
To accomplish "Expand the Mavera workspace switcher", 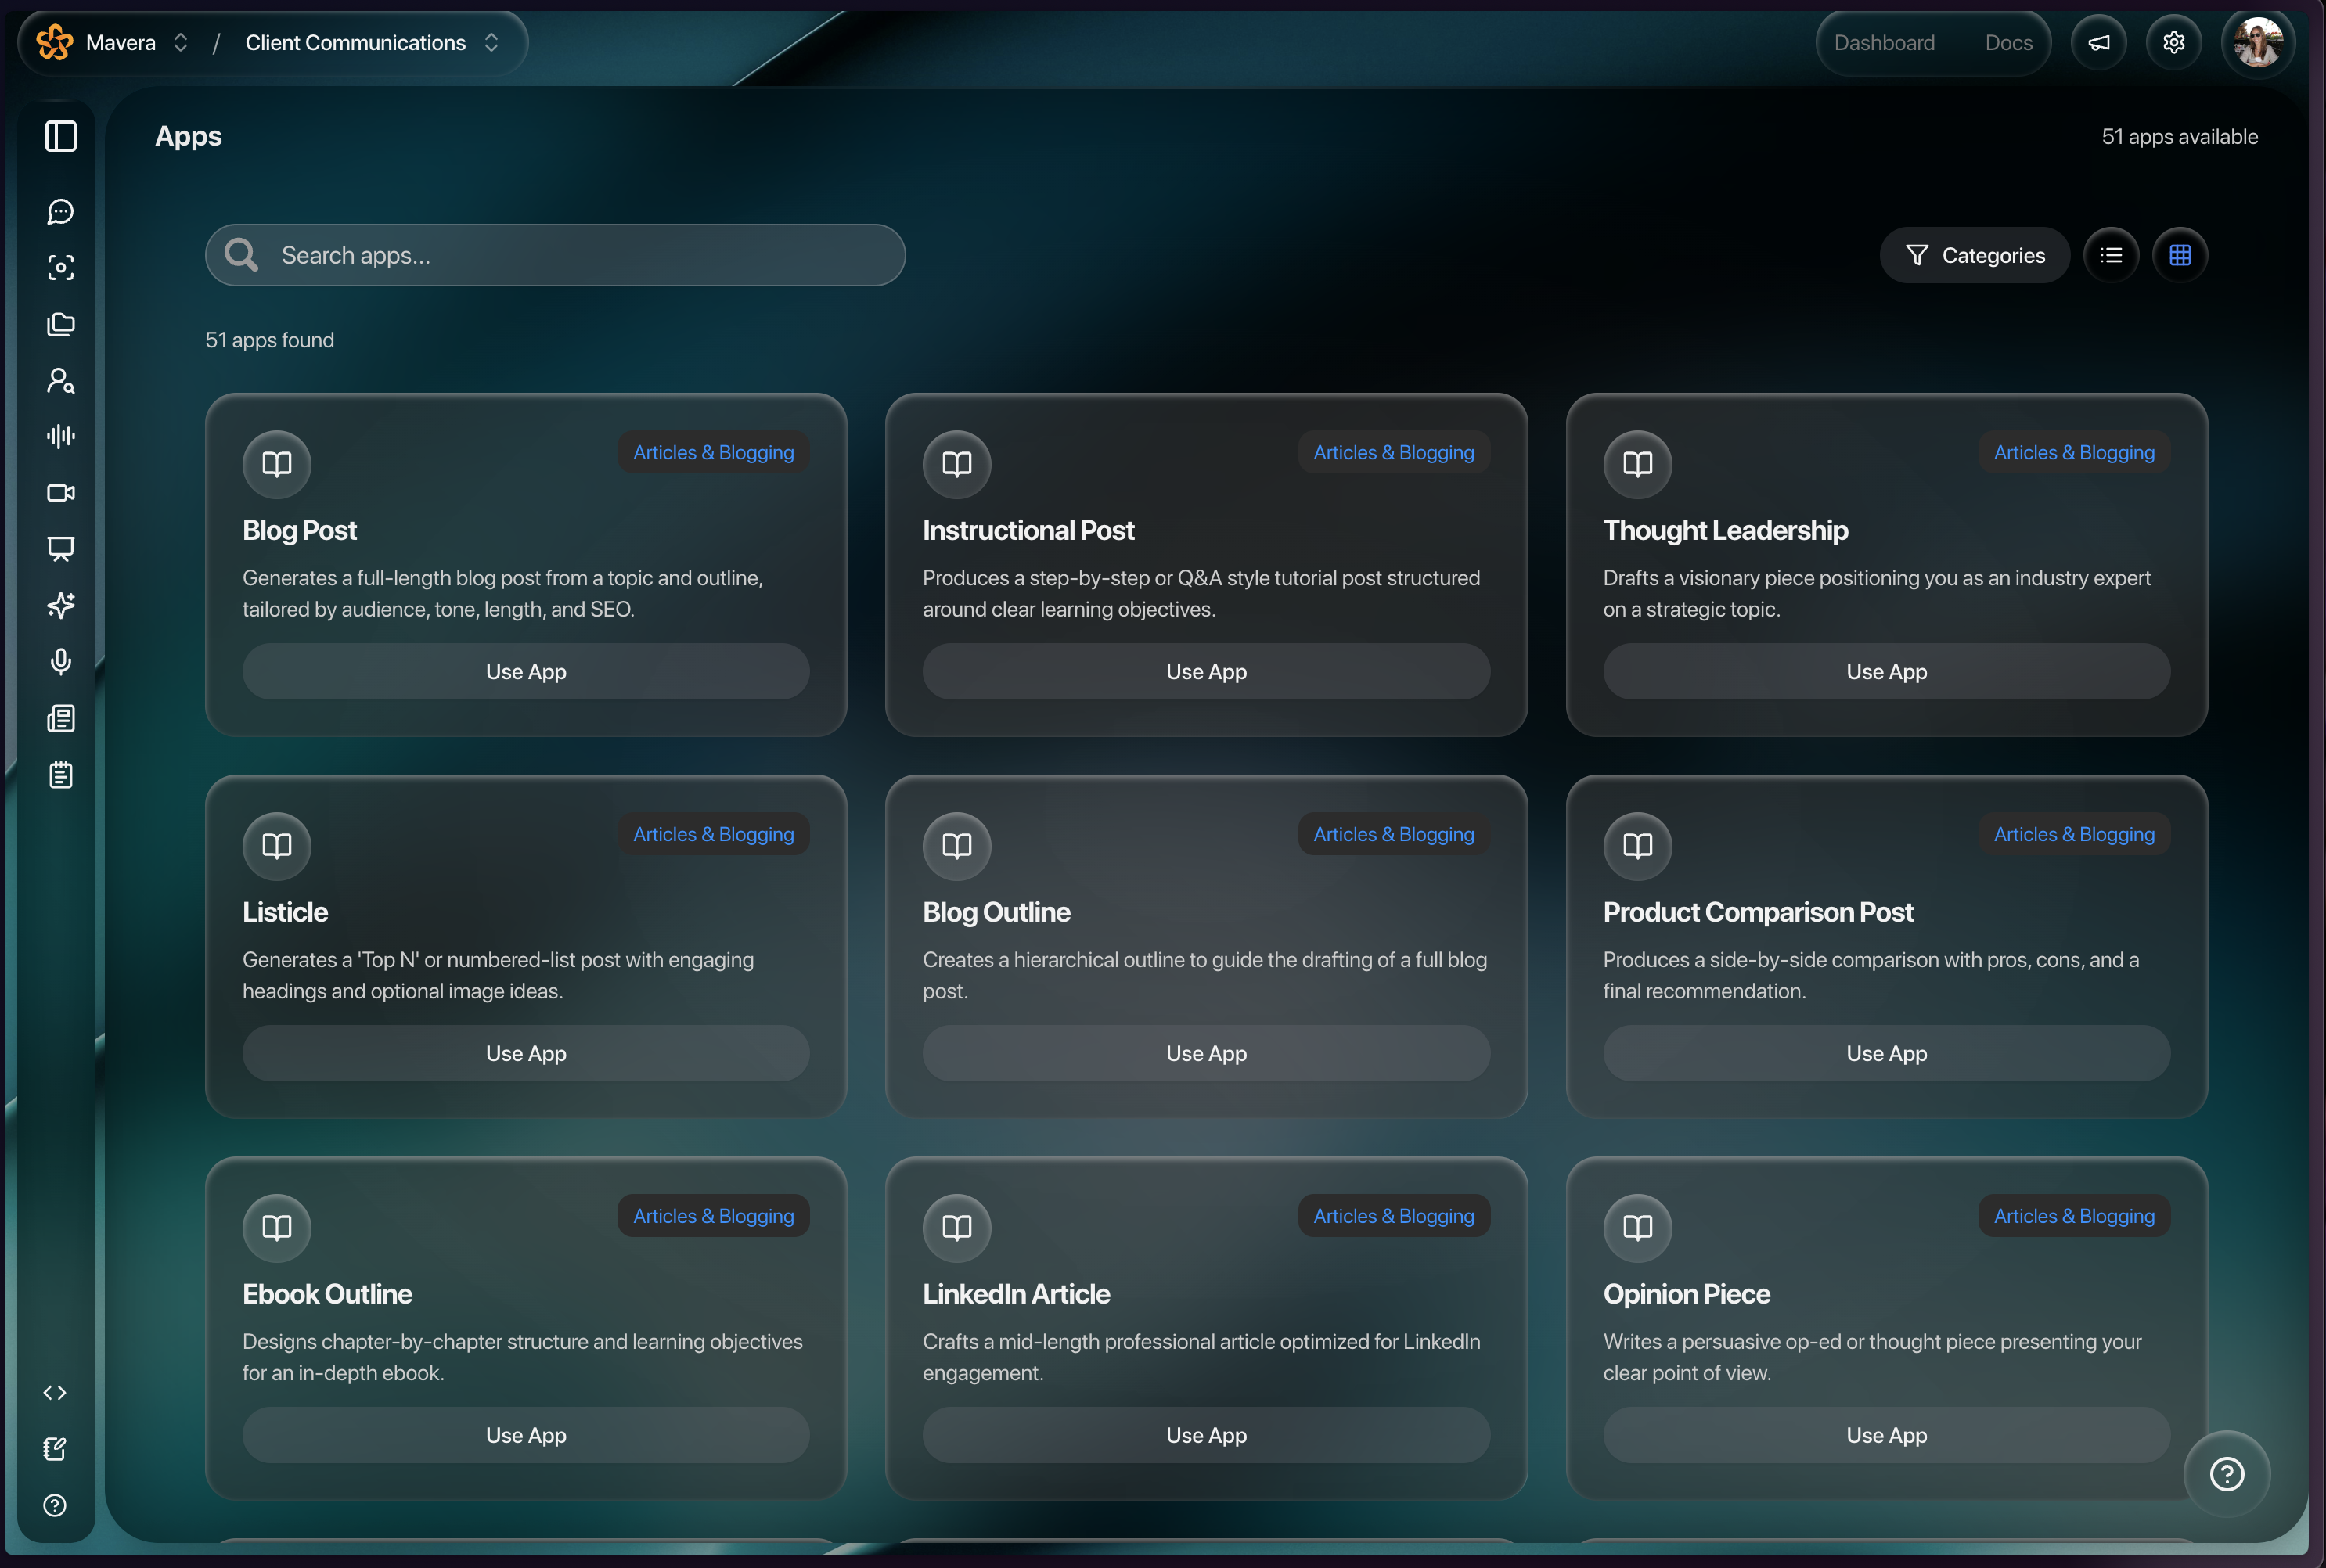I will click(181, 42).
